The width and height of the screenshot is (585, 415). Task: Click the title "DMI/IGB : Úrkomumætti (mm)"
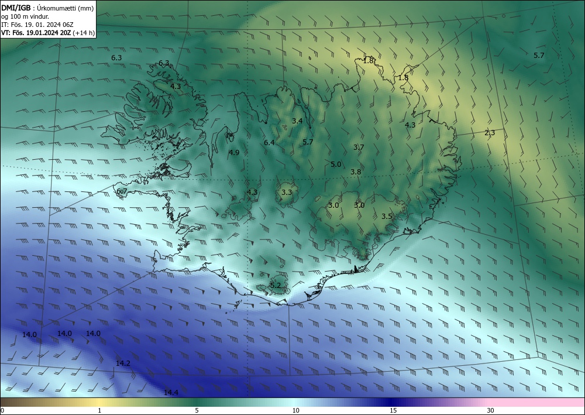click(47, 8)
